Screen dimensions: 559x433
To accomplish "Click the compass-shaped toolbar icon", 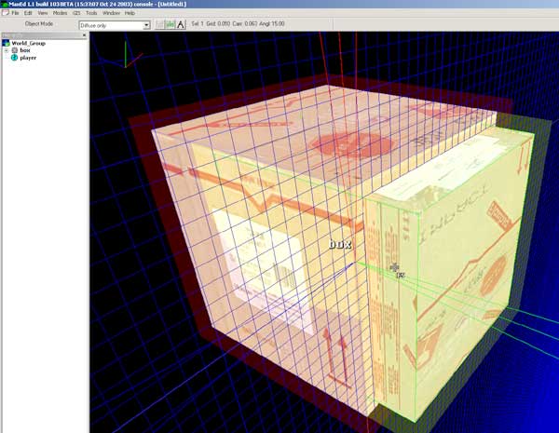I will tap(181, 24).
